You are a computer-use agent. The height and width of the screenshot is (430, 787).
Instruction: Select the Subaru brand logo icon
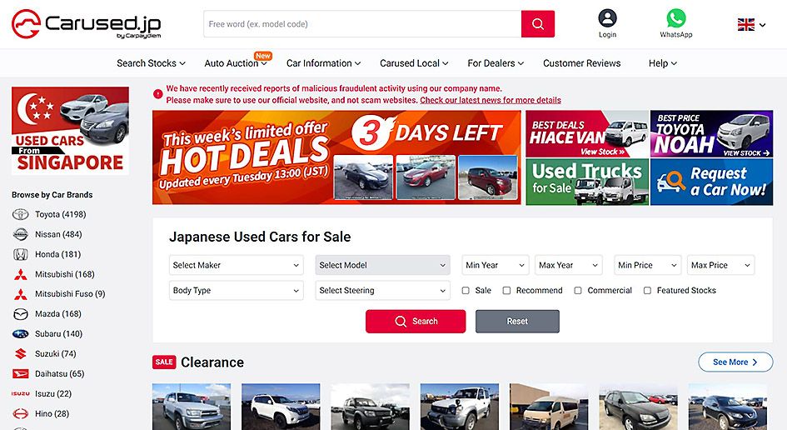point(21,334)
